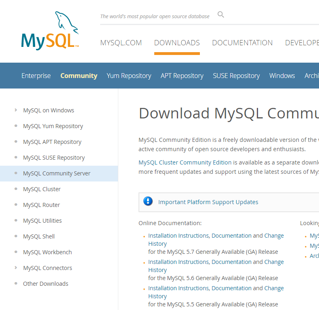Open Documentation link for MySQL 5.5
Image resolution: width=319 pixels, height=310 pixels.
231,288
